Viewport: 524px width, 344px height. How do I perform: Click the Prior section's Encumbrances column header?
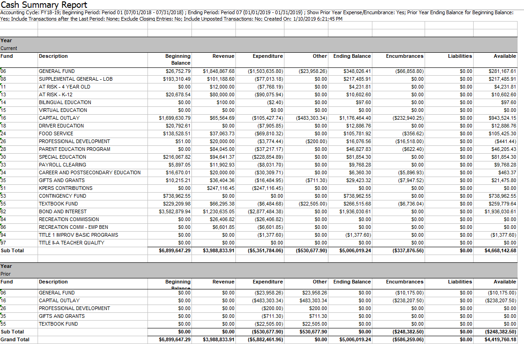click(405, 282)
